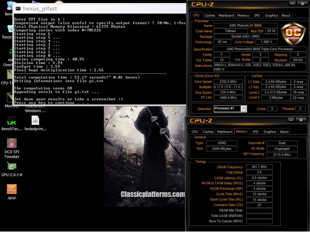Launch GPU-Z.0.7.8 desktop icon
The width and height of the screenshot is (310, 232).
coord(12,169)
